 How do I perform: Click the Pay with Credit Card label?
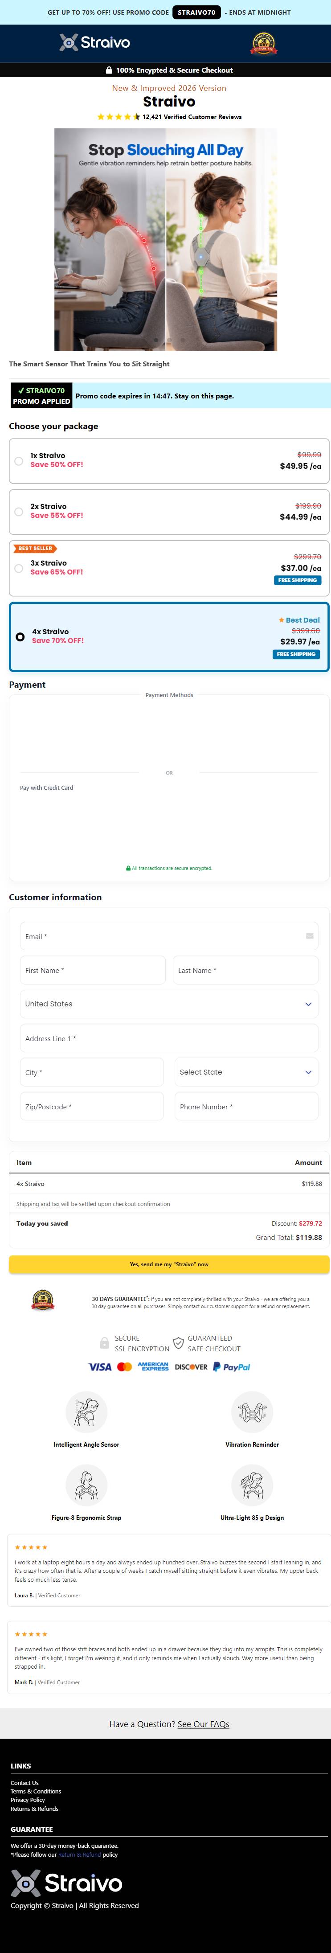[x=46, y=787]
